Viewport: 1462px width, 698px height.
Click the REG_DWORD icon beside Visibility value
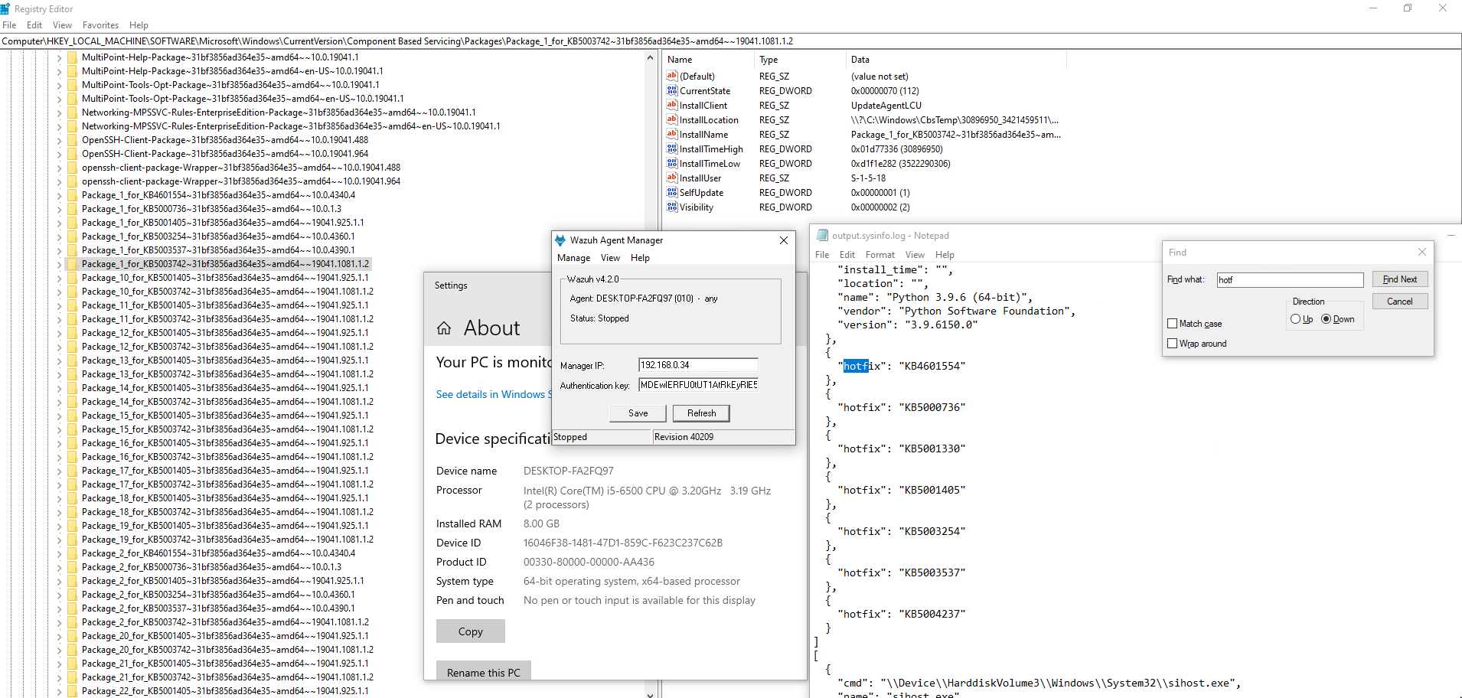pyautogui.click(x=671, y=207)
